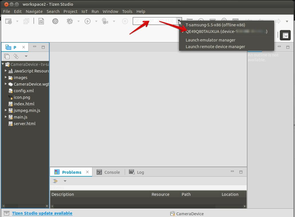
Task: Maximize the Project Explorer panel
Action: point(43,47)
